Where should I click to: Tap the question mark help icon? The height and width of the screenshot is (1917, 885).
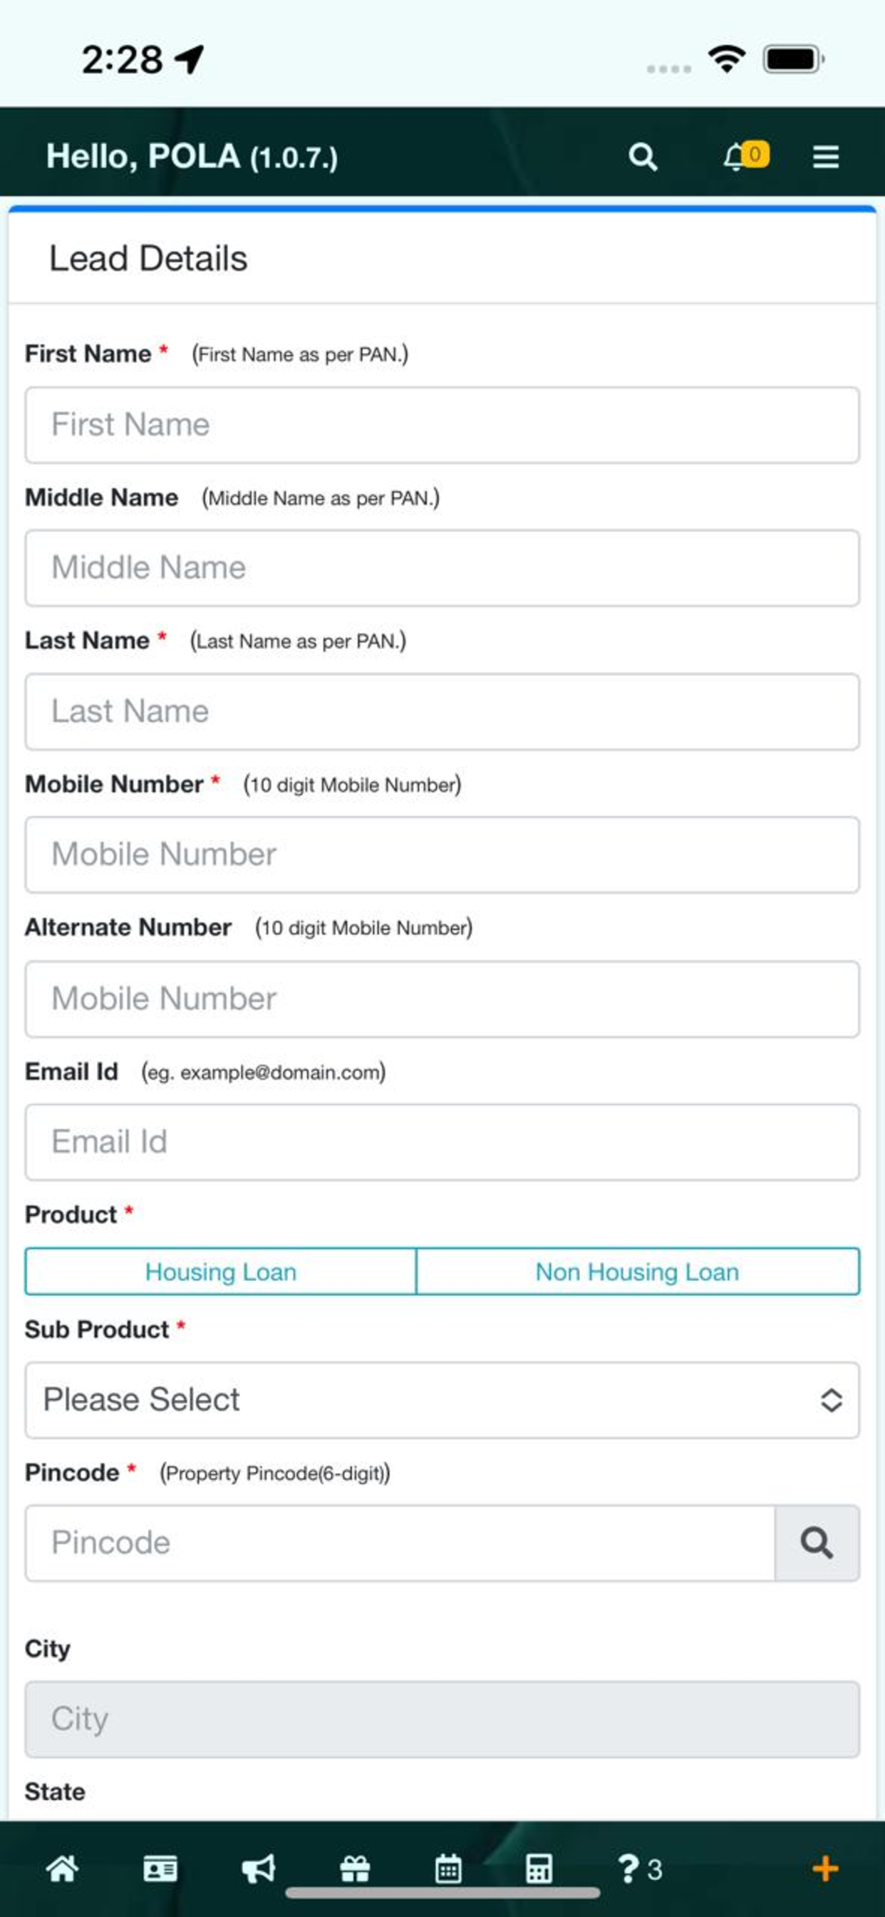point(629,1869)
